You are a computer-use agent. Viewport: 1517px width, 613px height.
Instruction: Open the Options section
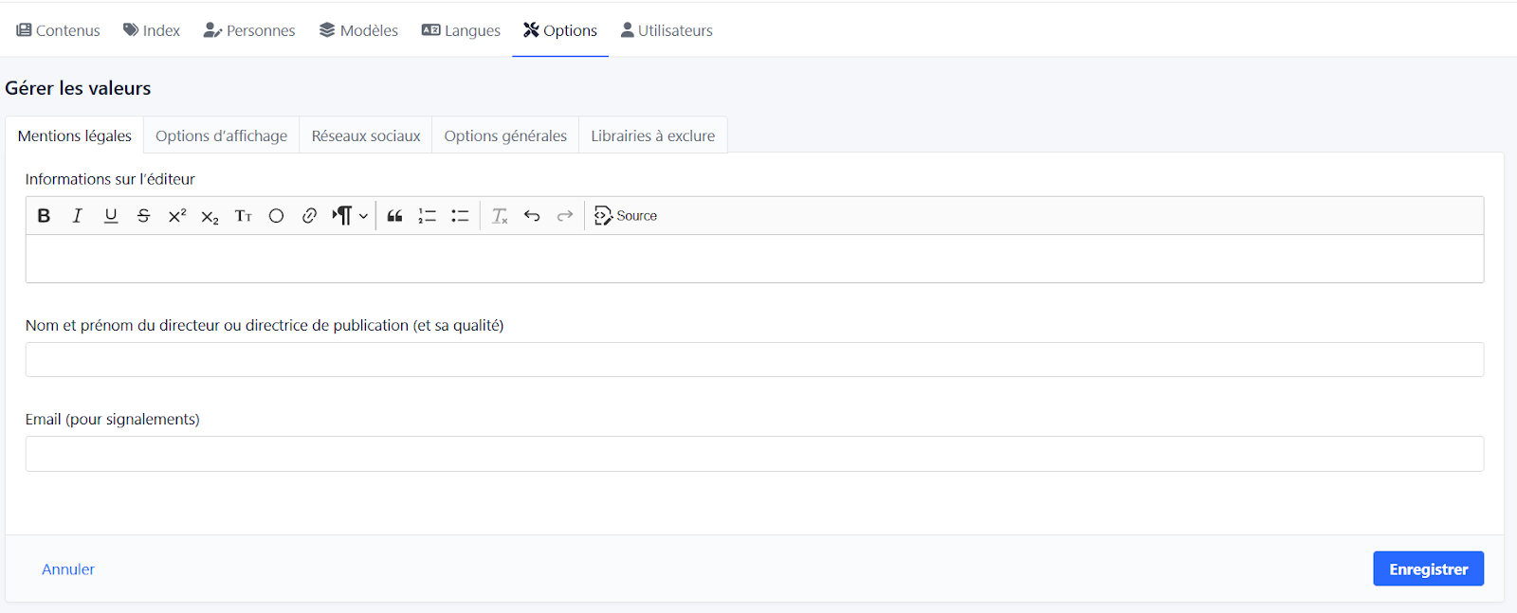point(560,30)
